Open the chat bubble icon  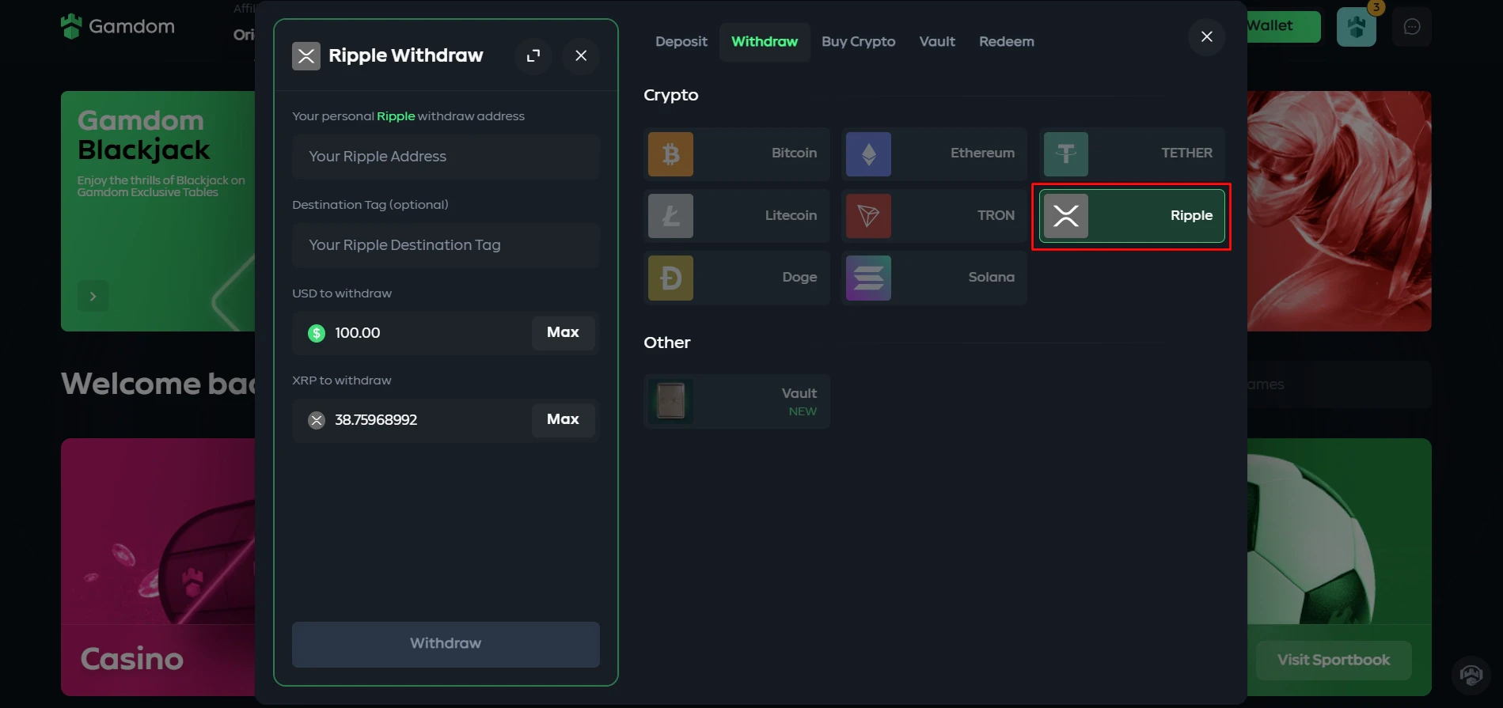click(x=1412, y=27)
